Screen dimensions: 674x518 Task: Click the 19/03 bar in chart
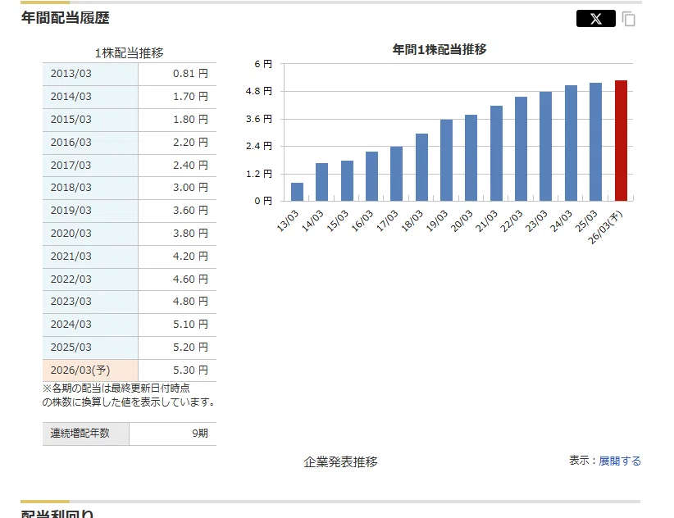click(x=446, y=160)
